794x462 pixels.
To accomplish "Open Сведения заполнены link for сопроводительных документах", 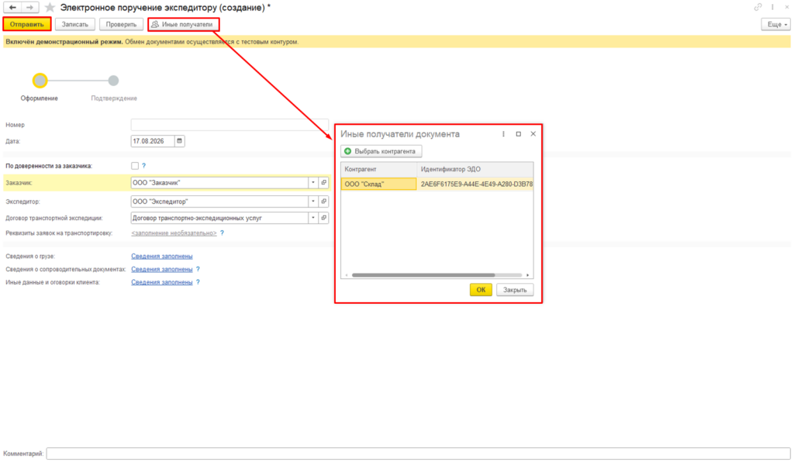I will 161,269.
